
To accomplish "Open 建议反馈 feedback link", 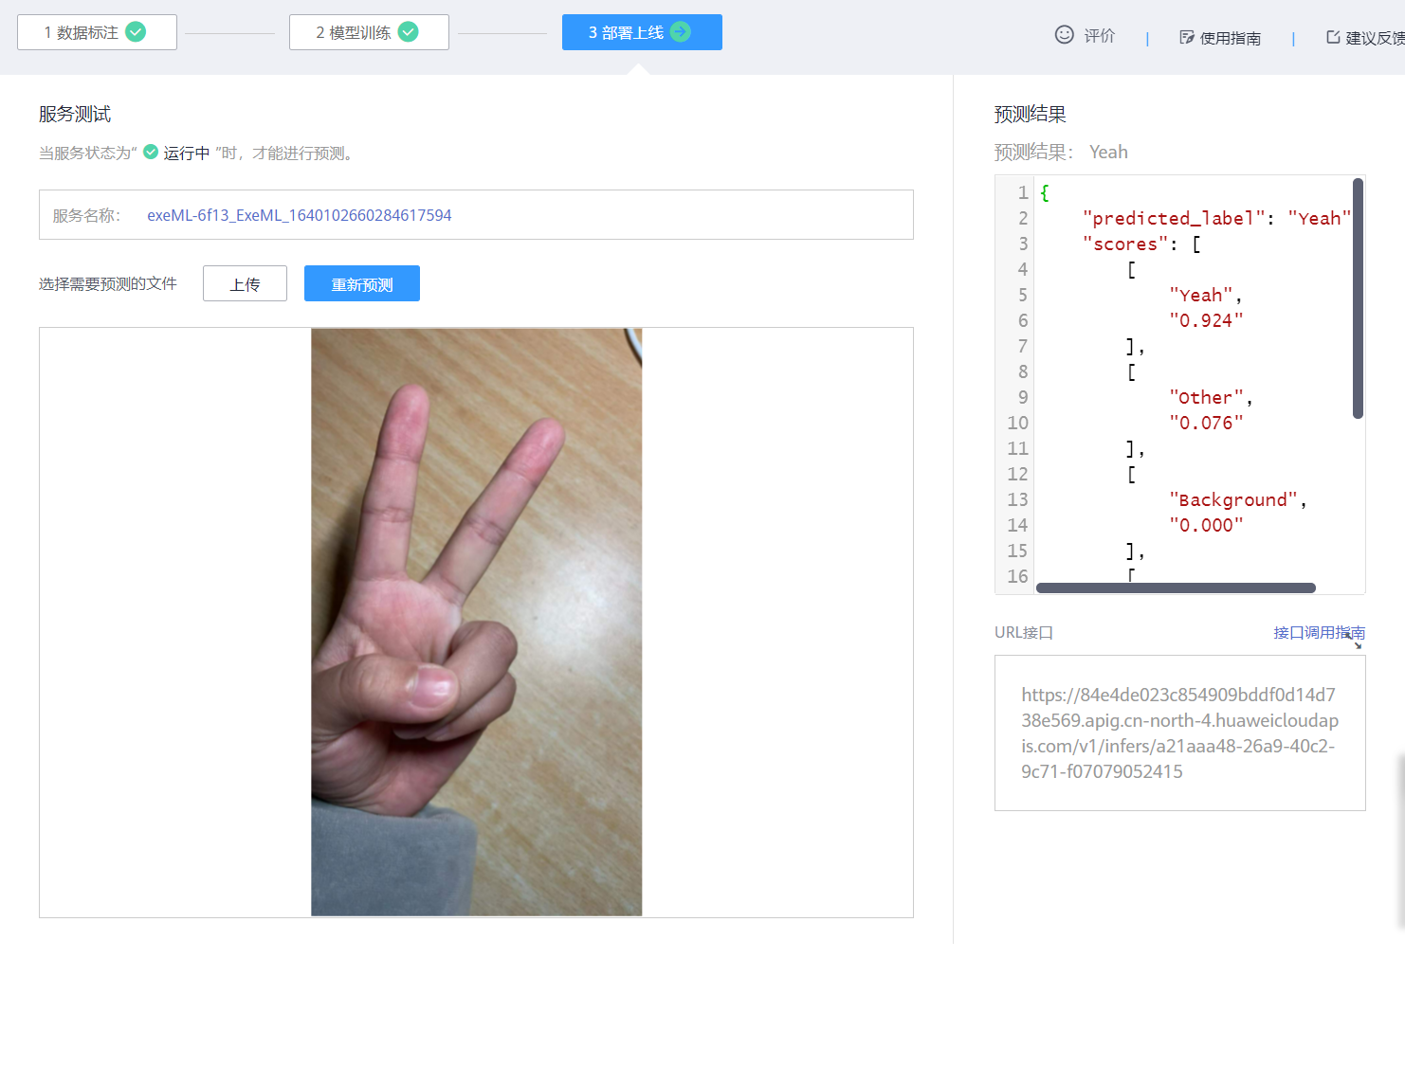I will tap(1375, 38).
